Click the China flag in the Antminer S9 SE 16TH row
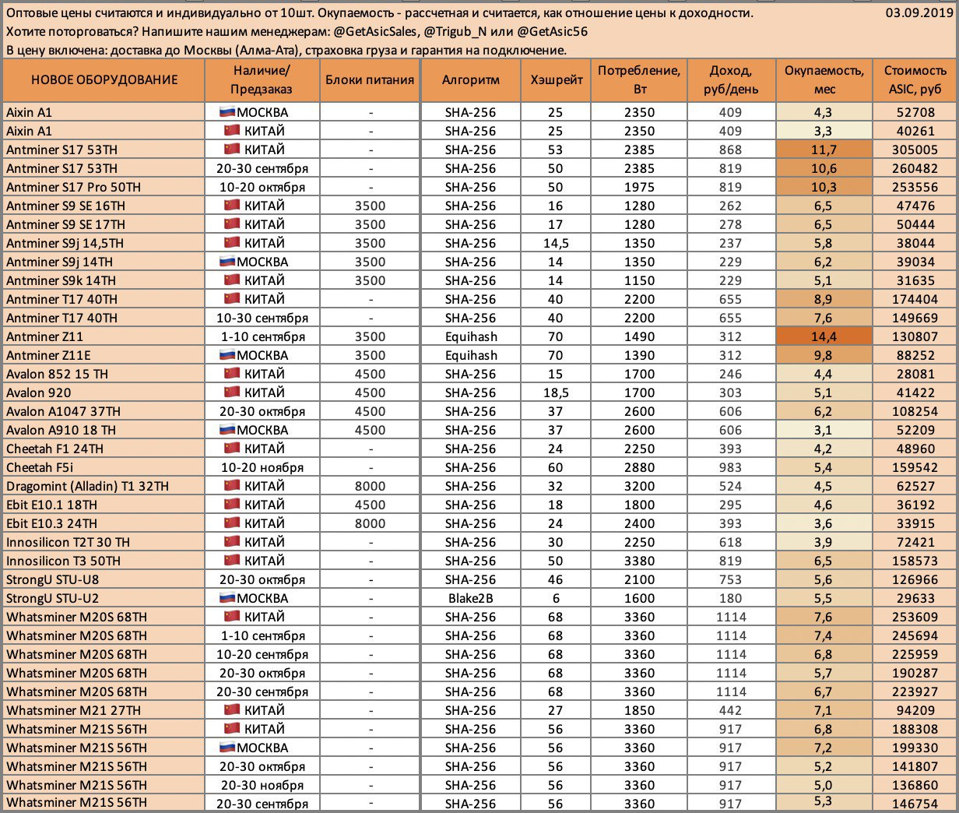The width and height of the screenshot is (959, 813). click(x=231, y=206)
